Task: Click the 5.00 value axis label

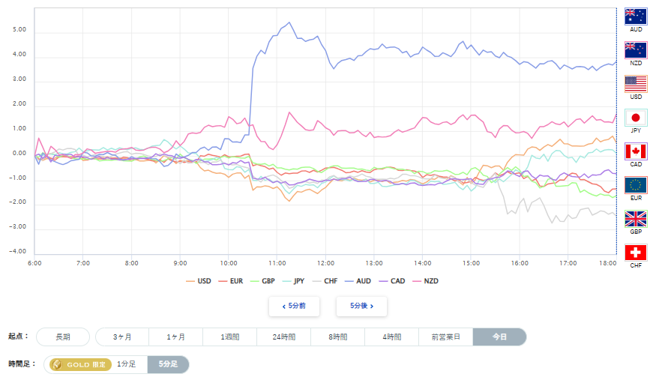Action: [19, 29]
